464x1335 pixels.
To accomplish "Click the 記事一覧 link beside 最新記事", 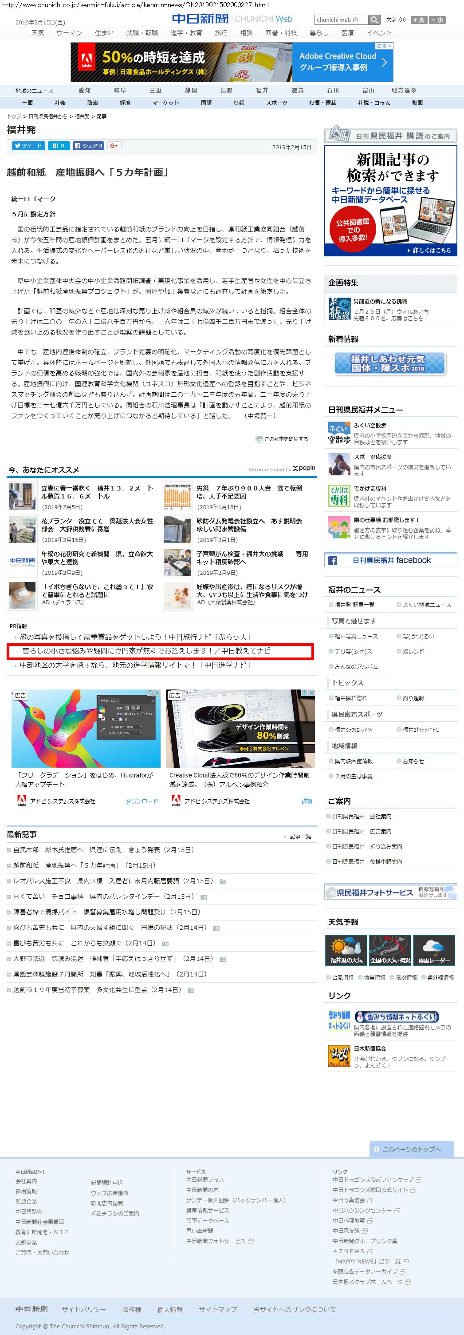I will click(x=300, y=837).
